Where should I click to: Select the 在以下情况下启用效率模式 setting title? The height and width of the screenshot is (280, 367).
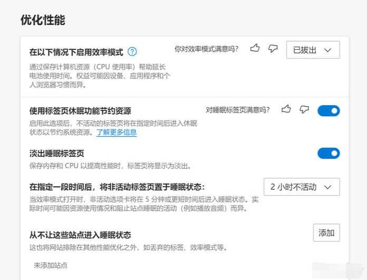pyautogui.click(x=76, y=52)
